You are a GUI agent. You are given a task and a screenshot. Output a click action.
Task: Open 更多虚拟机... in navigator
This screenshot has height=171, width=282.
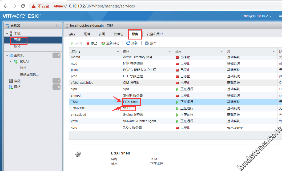point(29,74)
